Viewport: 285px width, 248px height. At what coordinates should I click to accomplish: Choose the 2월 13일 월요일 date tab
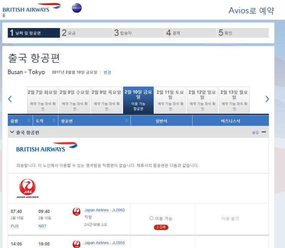pos(234,100)
